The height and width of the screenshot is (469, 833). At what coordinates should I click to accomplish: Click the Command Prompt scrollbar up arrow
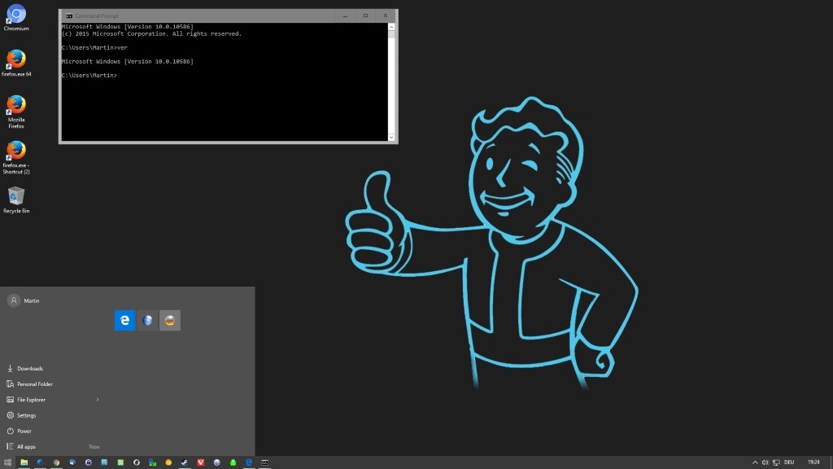click(391, 27)
